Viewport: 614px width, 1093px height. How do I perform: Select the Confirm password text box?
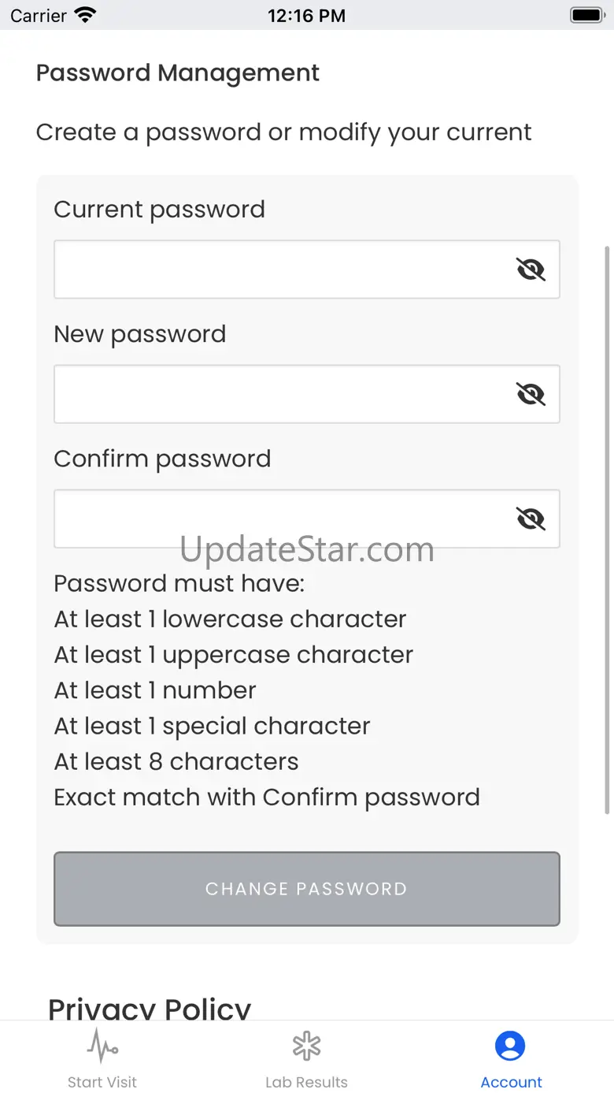[x=279, y=519]
